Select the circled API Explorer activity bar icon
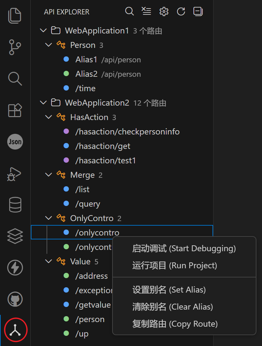Viewport: 262px width, 346px height. coord(15,330)
